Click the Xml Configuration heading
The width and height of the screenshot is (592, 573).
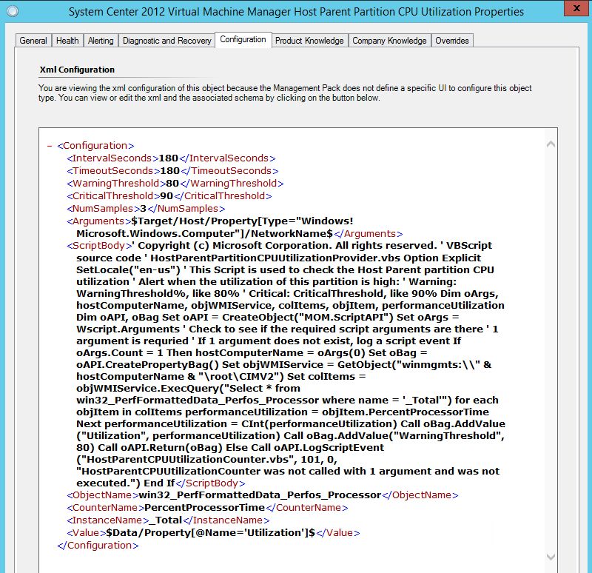tap(77, 70)
